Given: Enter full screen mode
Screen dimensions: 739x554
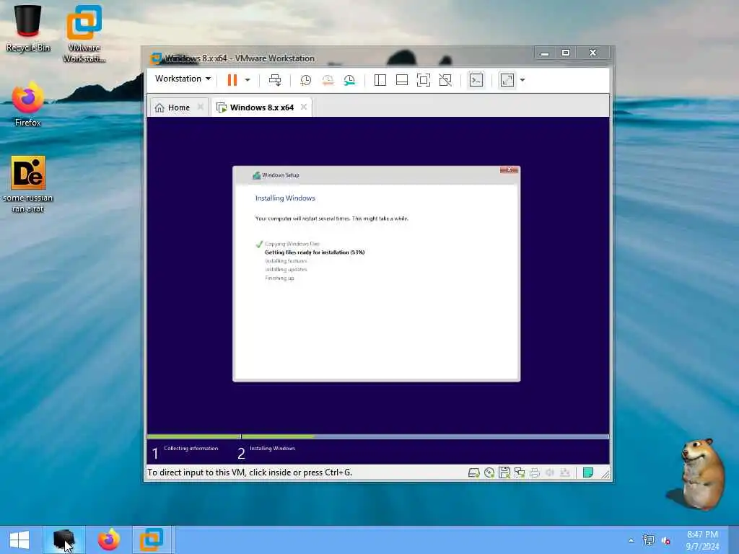Looking at the screenshot, I should click(423, 80).
